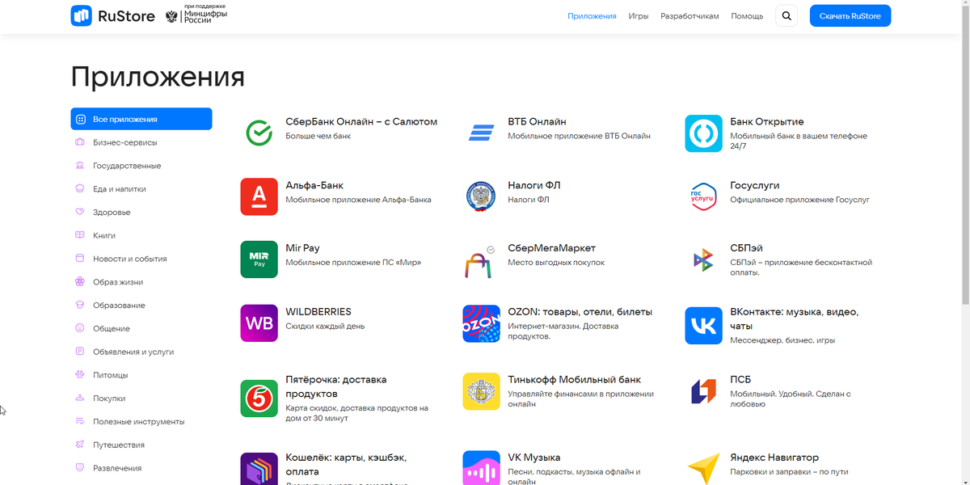The width and height of the screenshot is (970, 485).
Task: Open the Госуслуги app title link
Action: coord(755,186)
